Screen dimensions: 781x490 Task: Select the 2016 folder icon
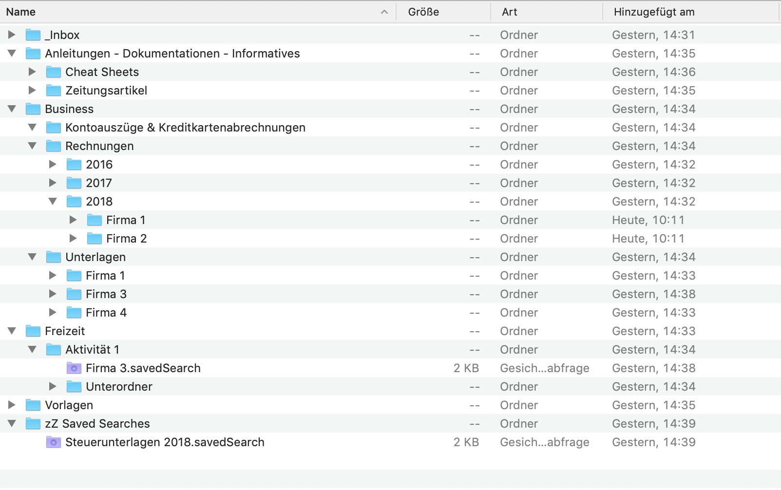point(74,165)
